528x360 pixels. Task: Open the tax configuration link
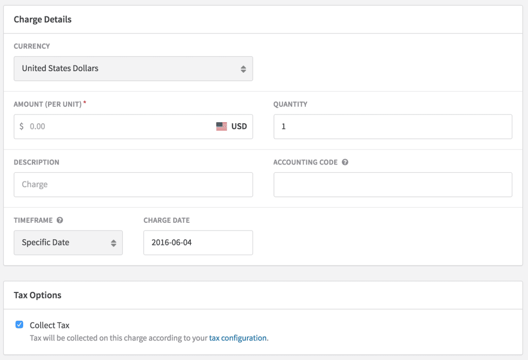238,338
